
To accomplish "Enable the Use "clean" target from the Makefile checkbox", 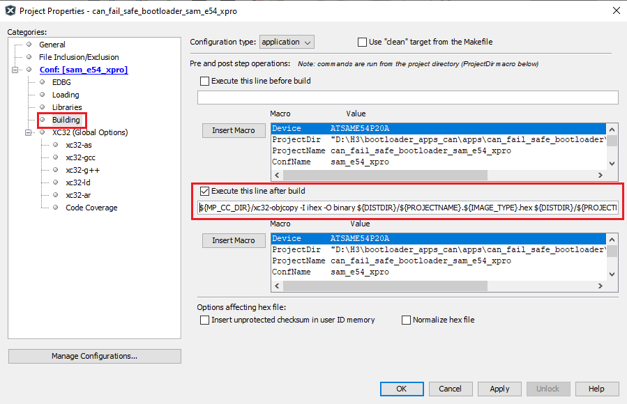I will point(361,42).
